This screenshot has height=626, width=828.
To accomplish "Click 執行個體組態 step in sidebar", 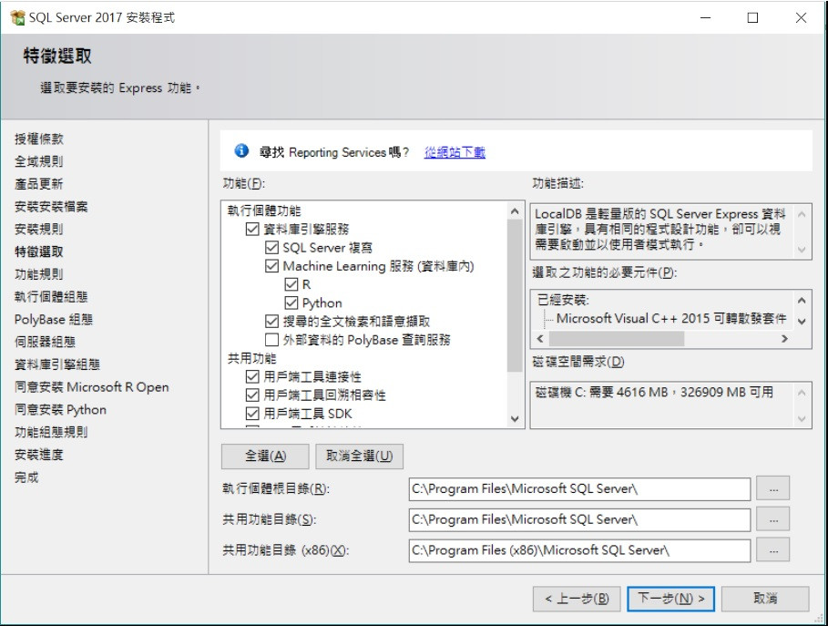I will (x=51, y=297).
